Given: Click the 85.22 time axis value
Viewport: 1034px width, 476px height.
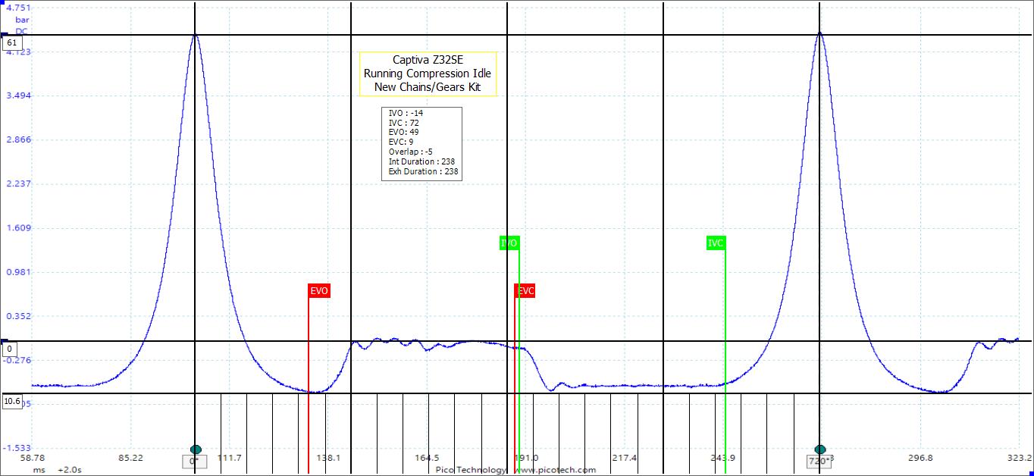Looking at the screenshot, I should [130, 458].
